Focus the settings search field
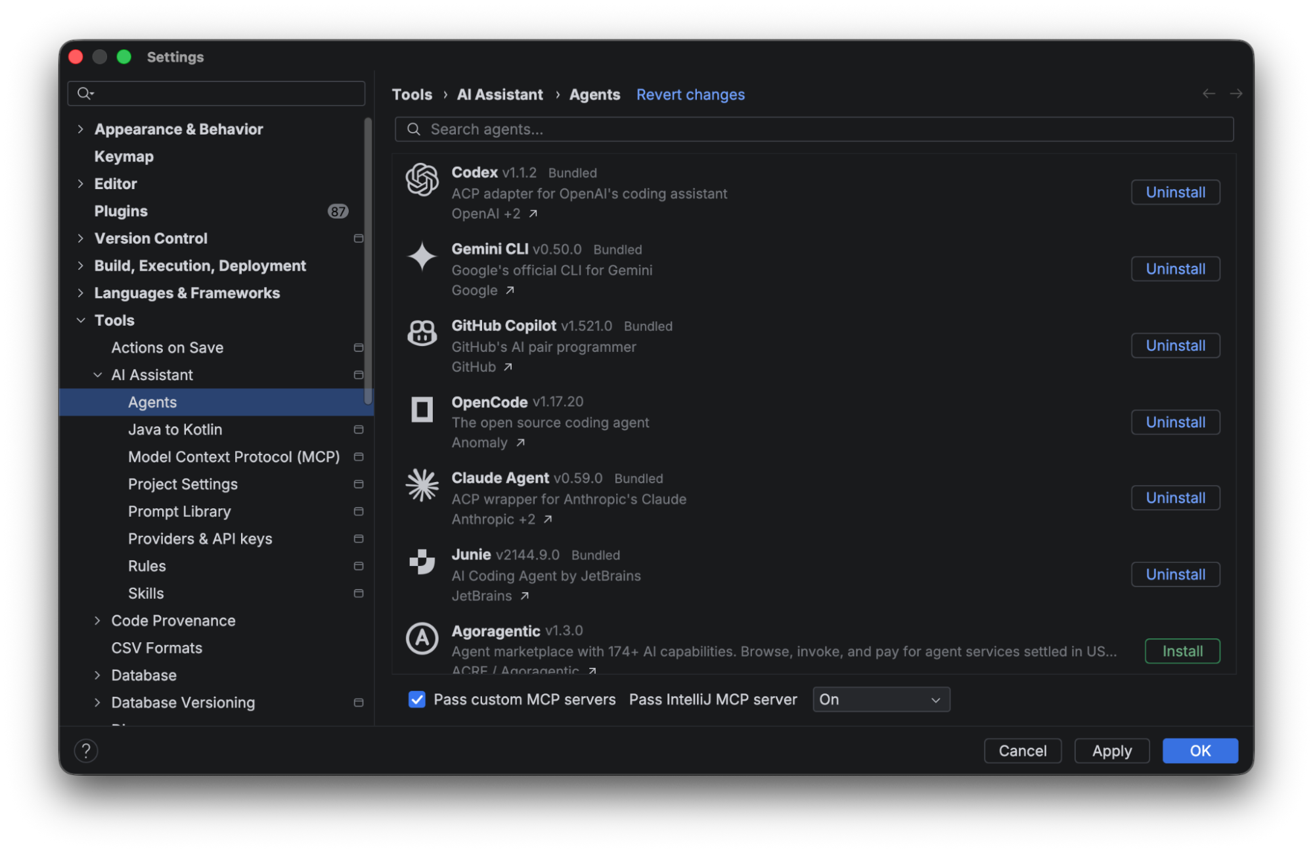1313x853 pixels. point(216,93)
